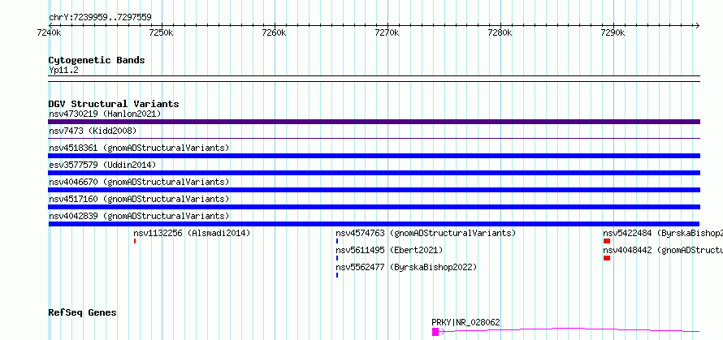Click the chrY:7239959..7297559 region label
This screenshot has width=723, height=340.
pyautogui.click(x=100, y=18)
